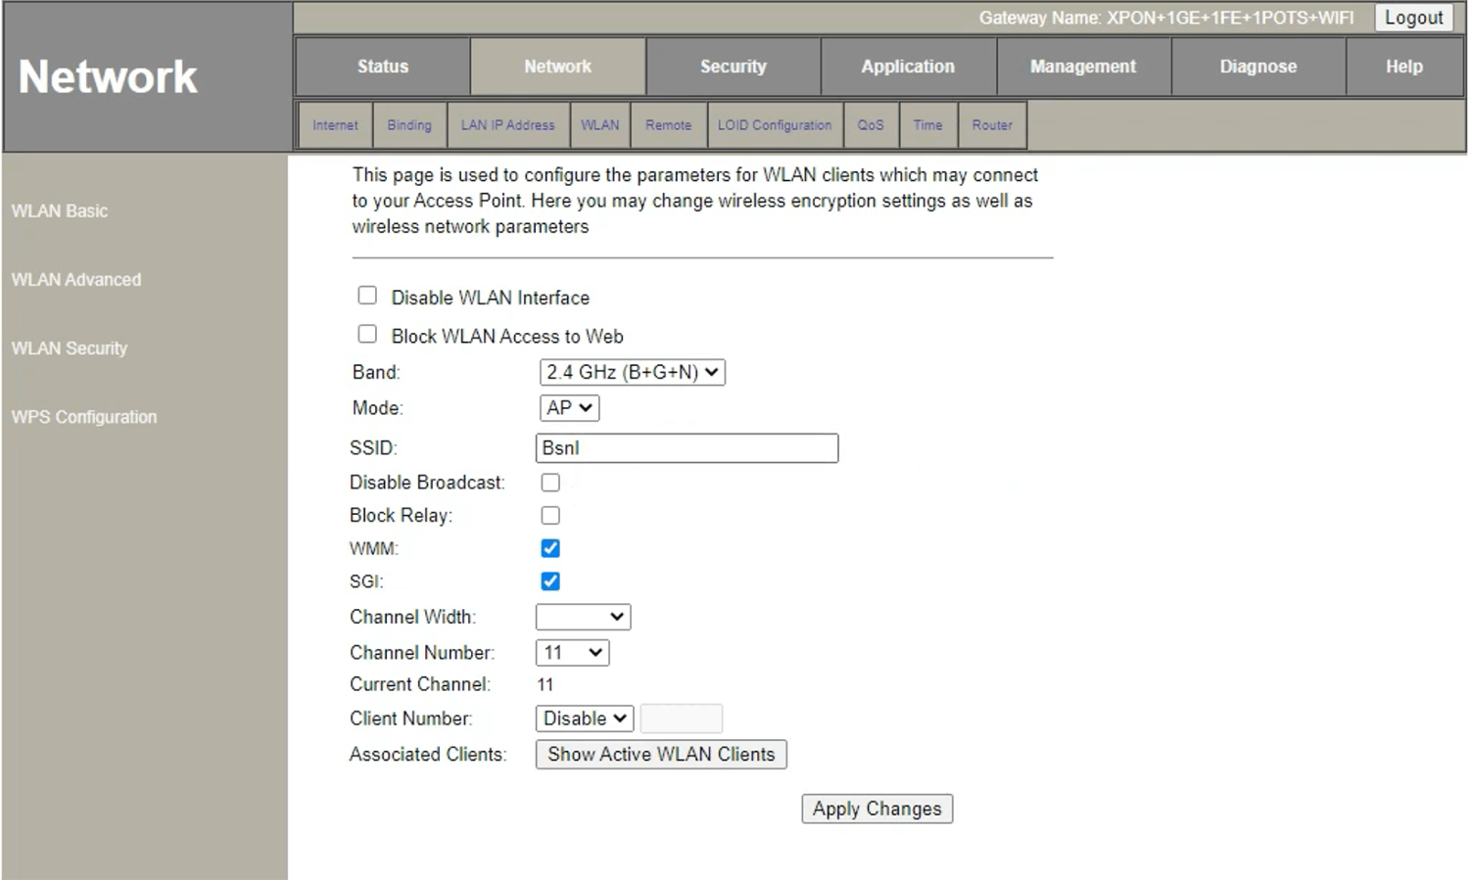Screen dimensions: 1469x880
Task: Open the Channel Width dropdown
Action: click(583, 617)
